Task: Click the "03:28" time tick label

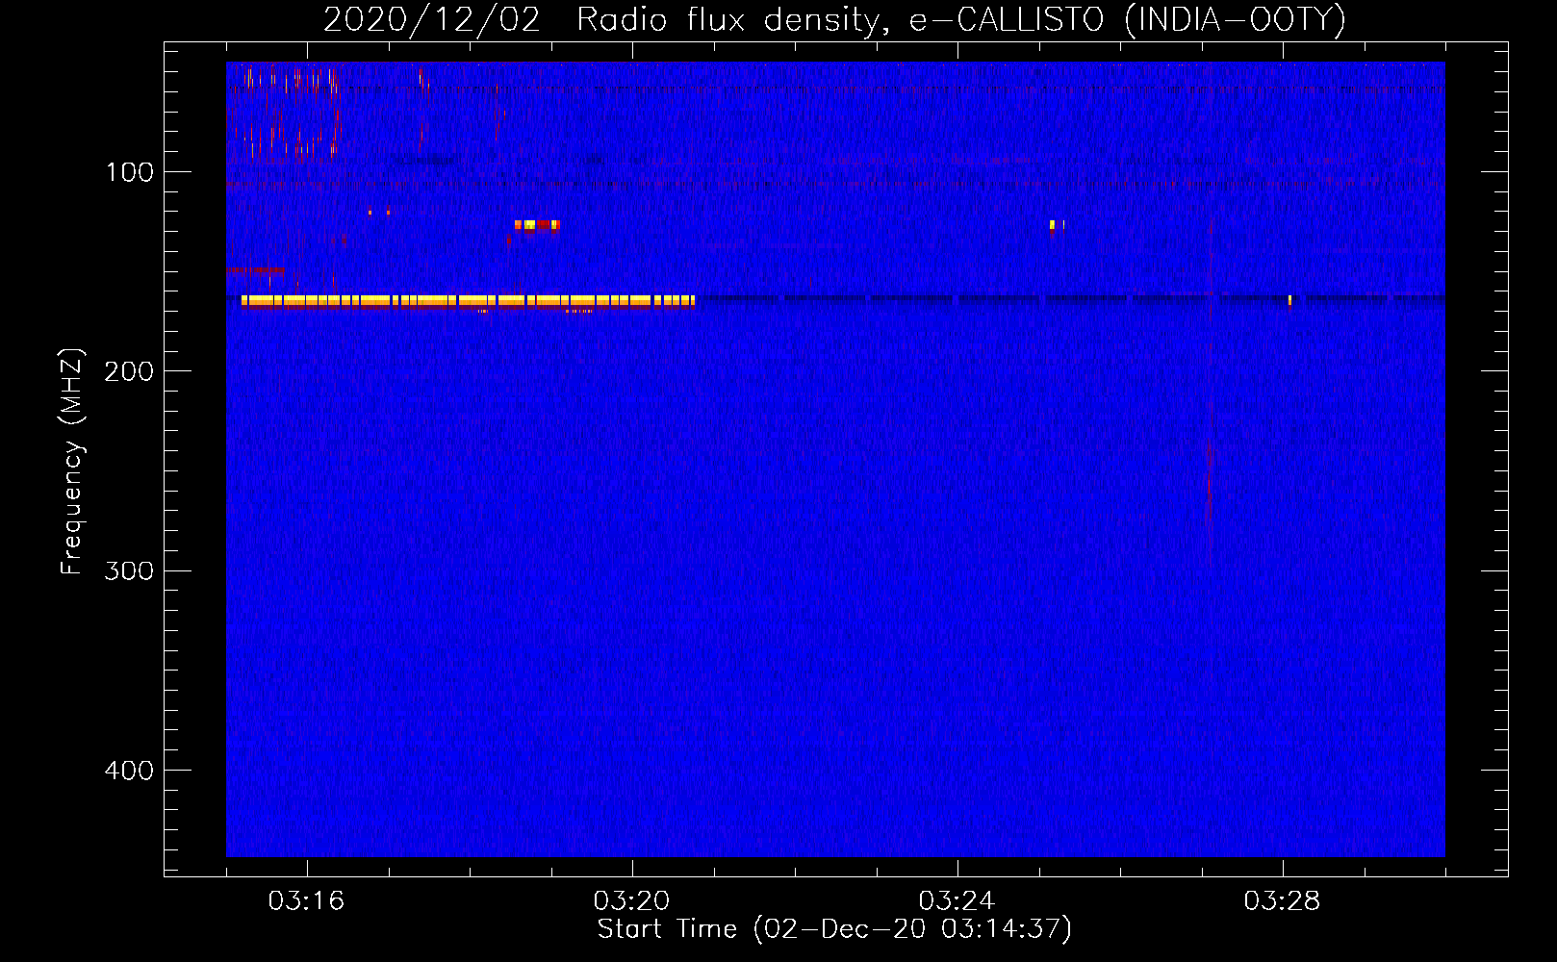Action: point(1282,901)
